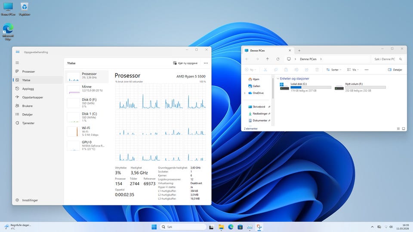Add a new File Explorer tab
The height and width of the screenshot is (232, 413).
pyautogui.click(x=299, y=50)
